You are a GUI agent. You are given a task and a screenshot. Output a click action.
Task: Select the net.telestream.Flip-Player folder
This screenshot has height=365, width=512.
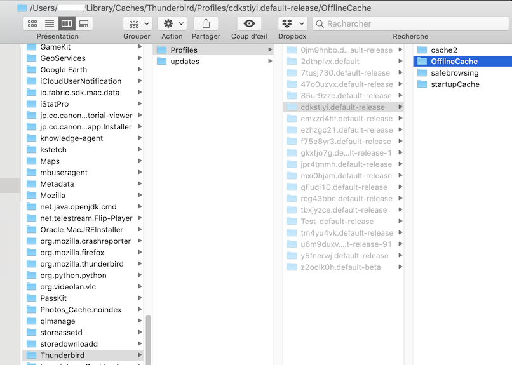click(83, 218)
